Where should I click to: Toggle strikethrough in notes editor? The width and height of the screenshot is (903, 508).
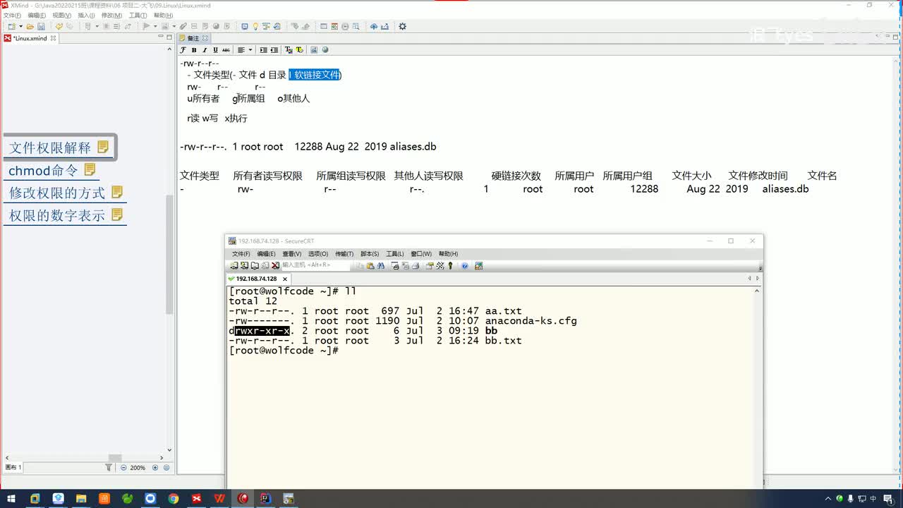click(x=226, y=50)
